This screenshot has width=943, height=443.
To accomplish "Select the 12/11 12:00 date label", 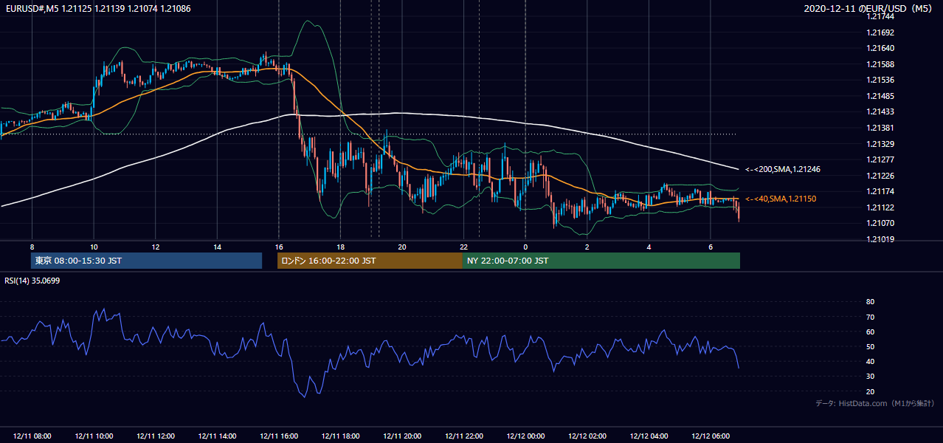I will (155, 436).
